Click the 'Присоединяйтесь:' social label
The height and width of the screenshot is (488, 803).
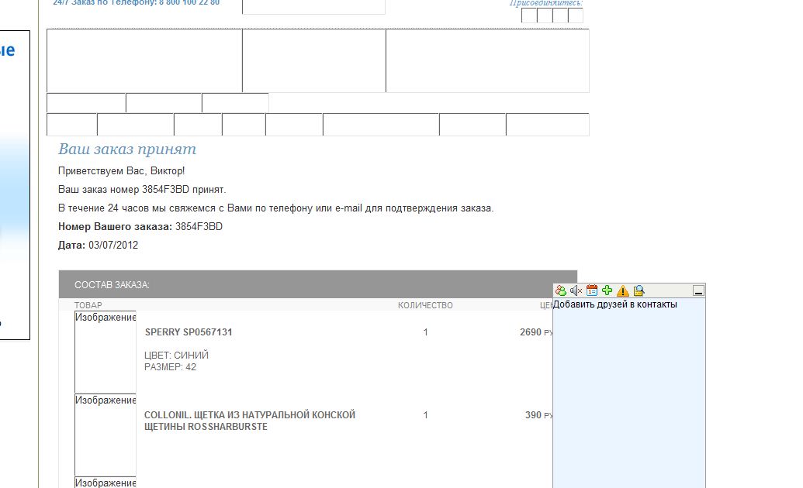[546, 3]
